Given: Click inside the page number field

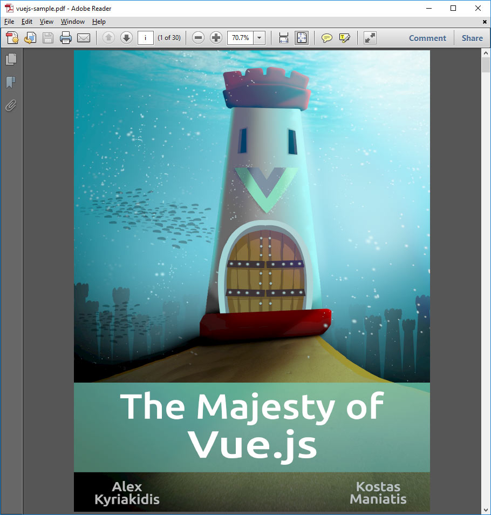Looking at the screenshot, I should tap(145, 38).
